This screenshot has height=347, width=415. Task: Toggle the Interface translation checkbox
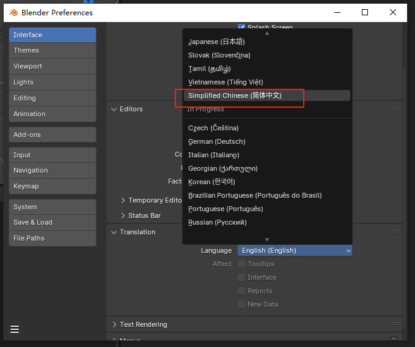coord(241,277)
